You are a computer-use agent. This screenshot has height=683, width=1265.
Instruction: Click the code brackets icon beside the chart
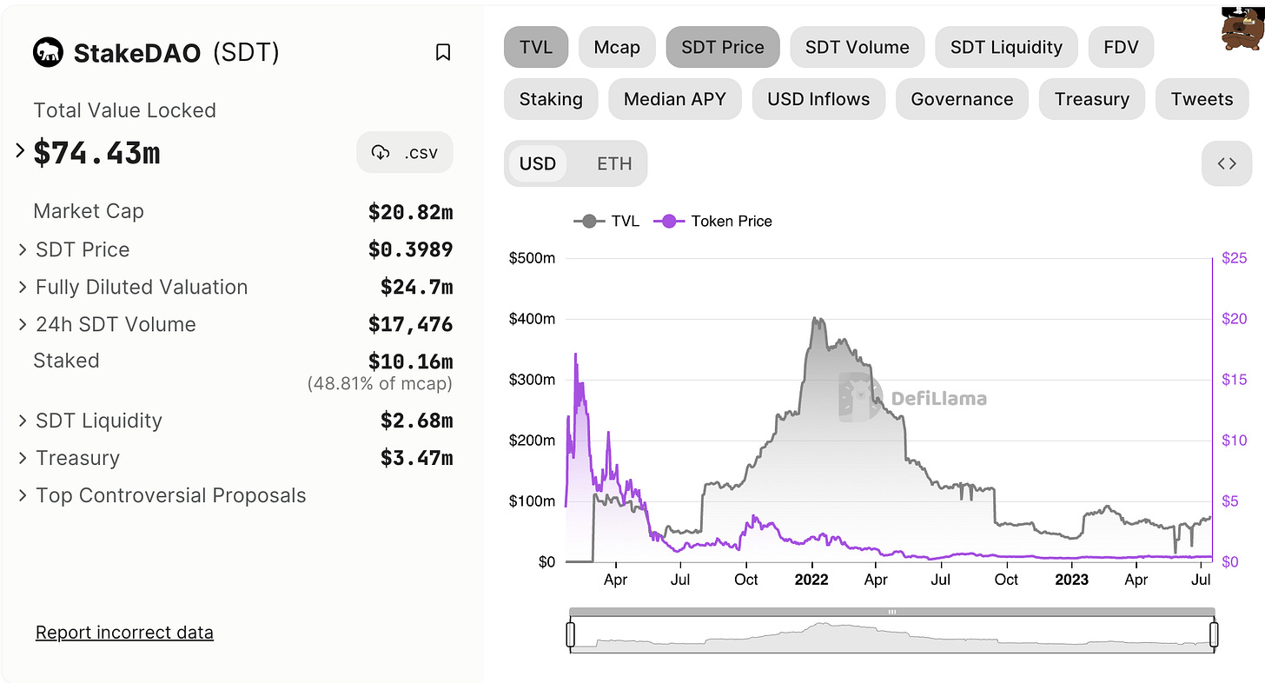[x=1227, y=163]
